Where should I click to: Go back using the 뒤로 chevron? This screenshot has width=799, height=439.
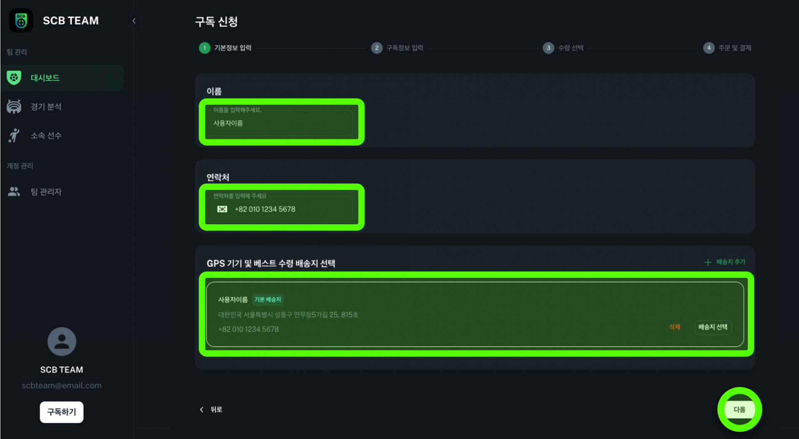point(202,409)
